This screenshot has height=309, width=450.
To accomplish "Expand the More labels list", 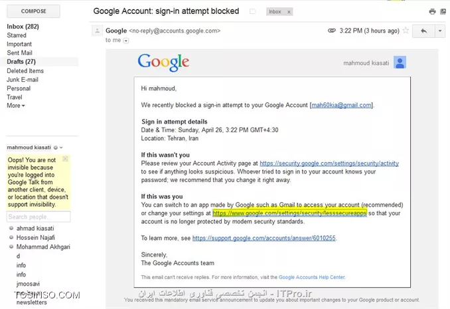I will click(x=16, y=106).
